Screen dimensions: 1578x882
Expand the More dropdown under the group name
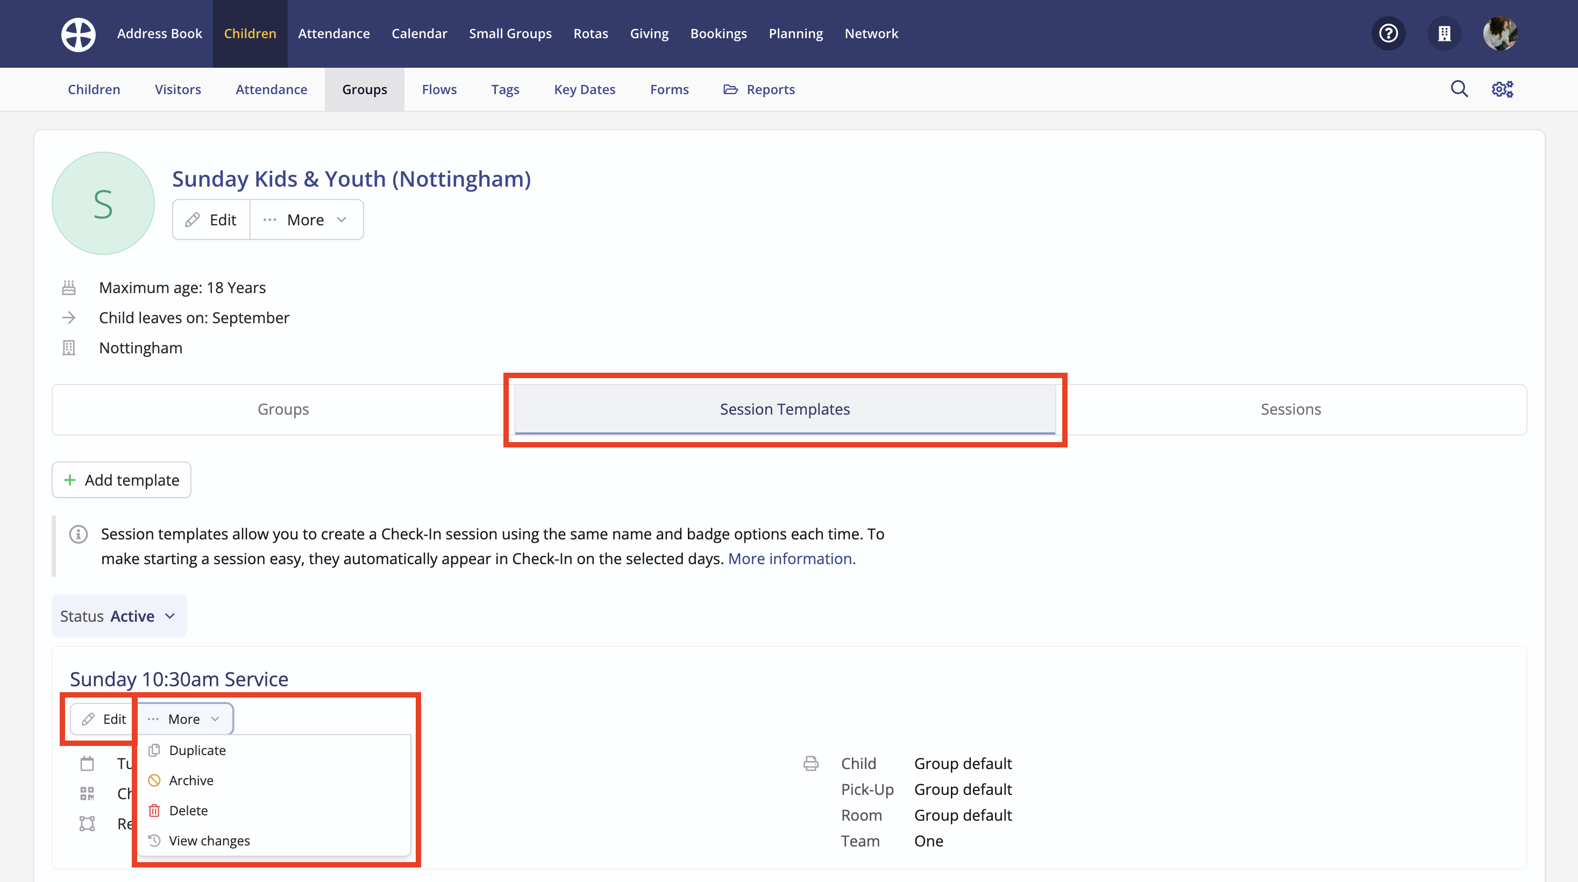[305, 219]
